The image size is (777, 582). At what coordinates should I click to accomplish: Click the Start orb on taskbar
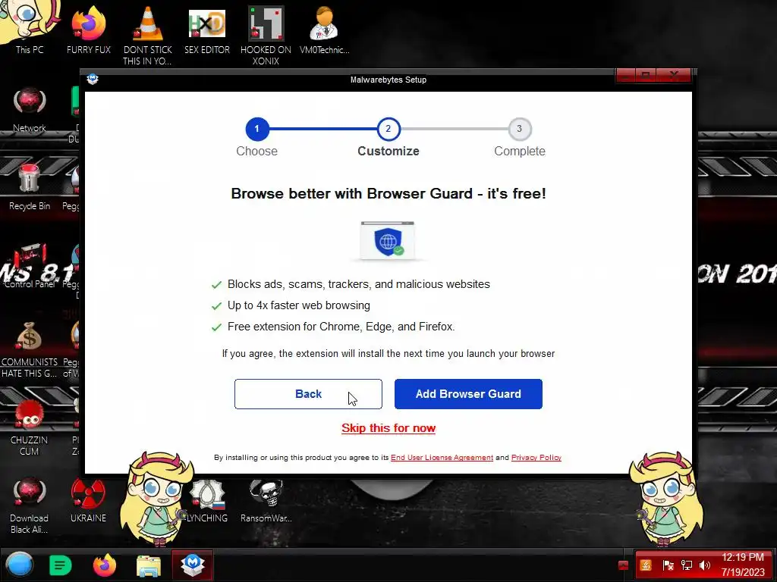click(19, 565)
